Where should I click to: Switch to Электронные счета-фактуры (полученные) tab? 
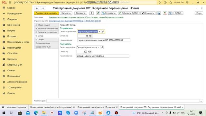click(x=51, y=107)
